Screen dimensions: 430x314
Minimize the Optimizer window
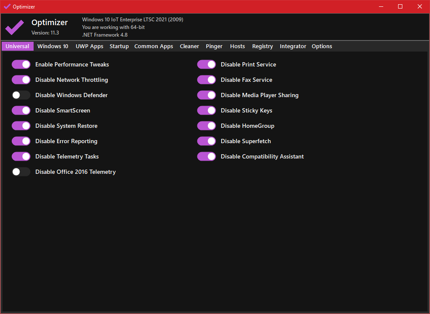coord(381,6)
